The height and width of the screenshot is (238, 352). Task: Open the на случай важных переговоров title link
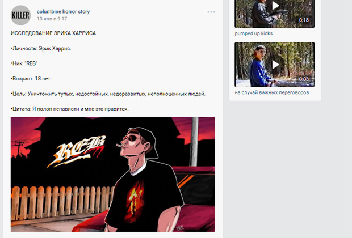click(271, 92)
